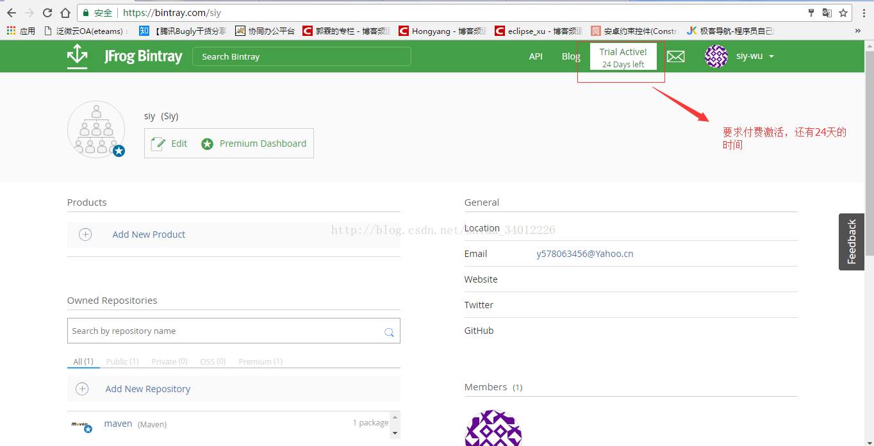Reload the page with refresh icon
The width and height of the screenshot is (874, 446).
[47, 13]
